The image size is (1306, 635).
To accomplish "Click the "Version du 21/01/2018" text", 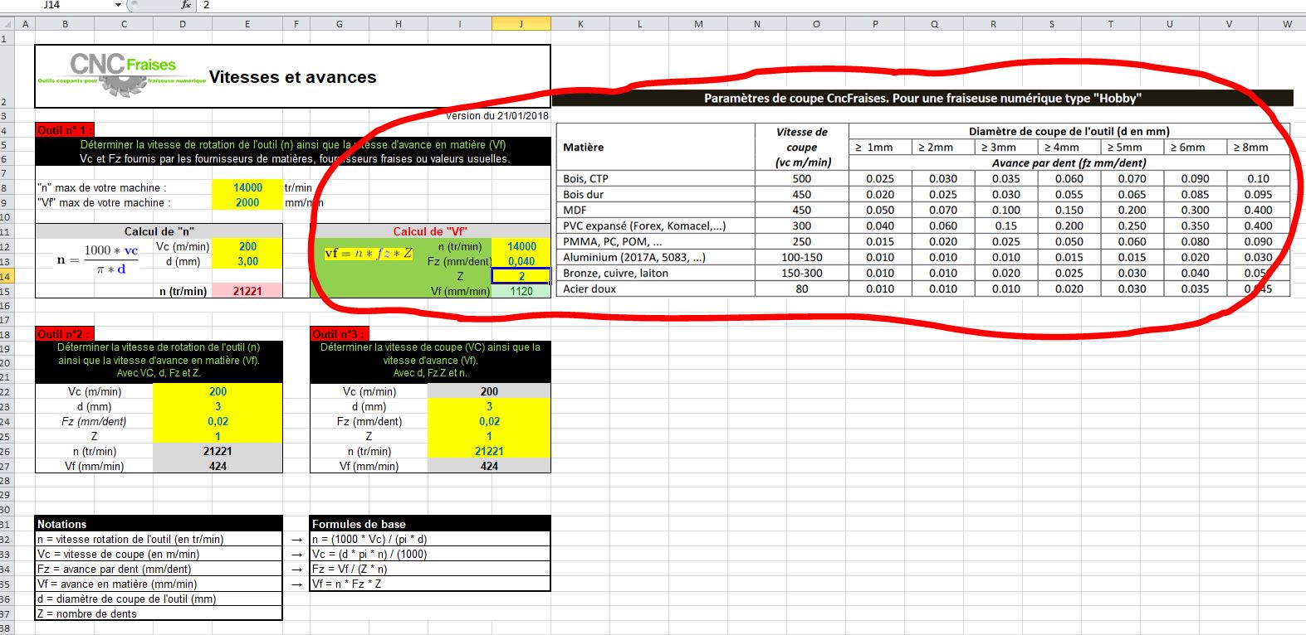I will (x=496, y=115).
